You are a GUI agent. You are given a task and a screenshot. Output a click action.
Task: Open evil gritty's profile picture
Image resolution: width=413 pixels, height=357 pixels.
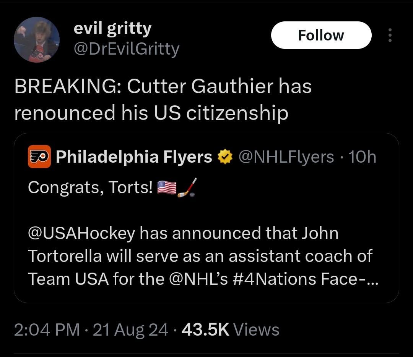[x=37, y=40]
